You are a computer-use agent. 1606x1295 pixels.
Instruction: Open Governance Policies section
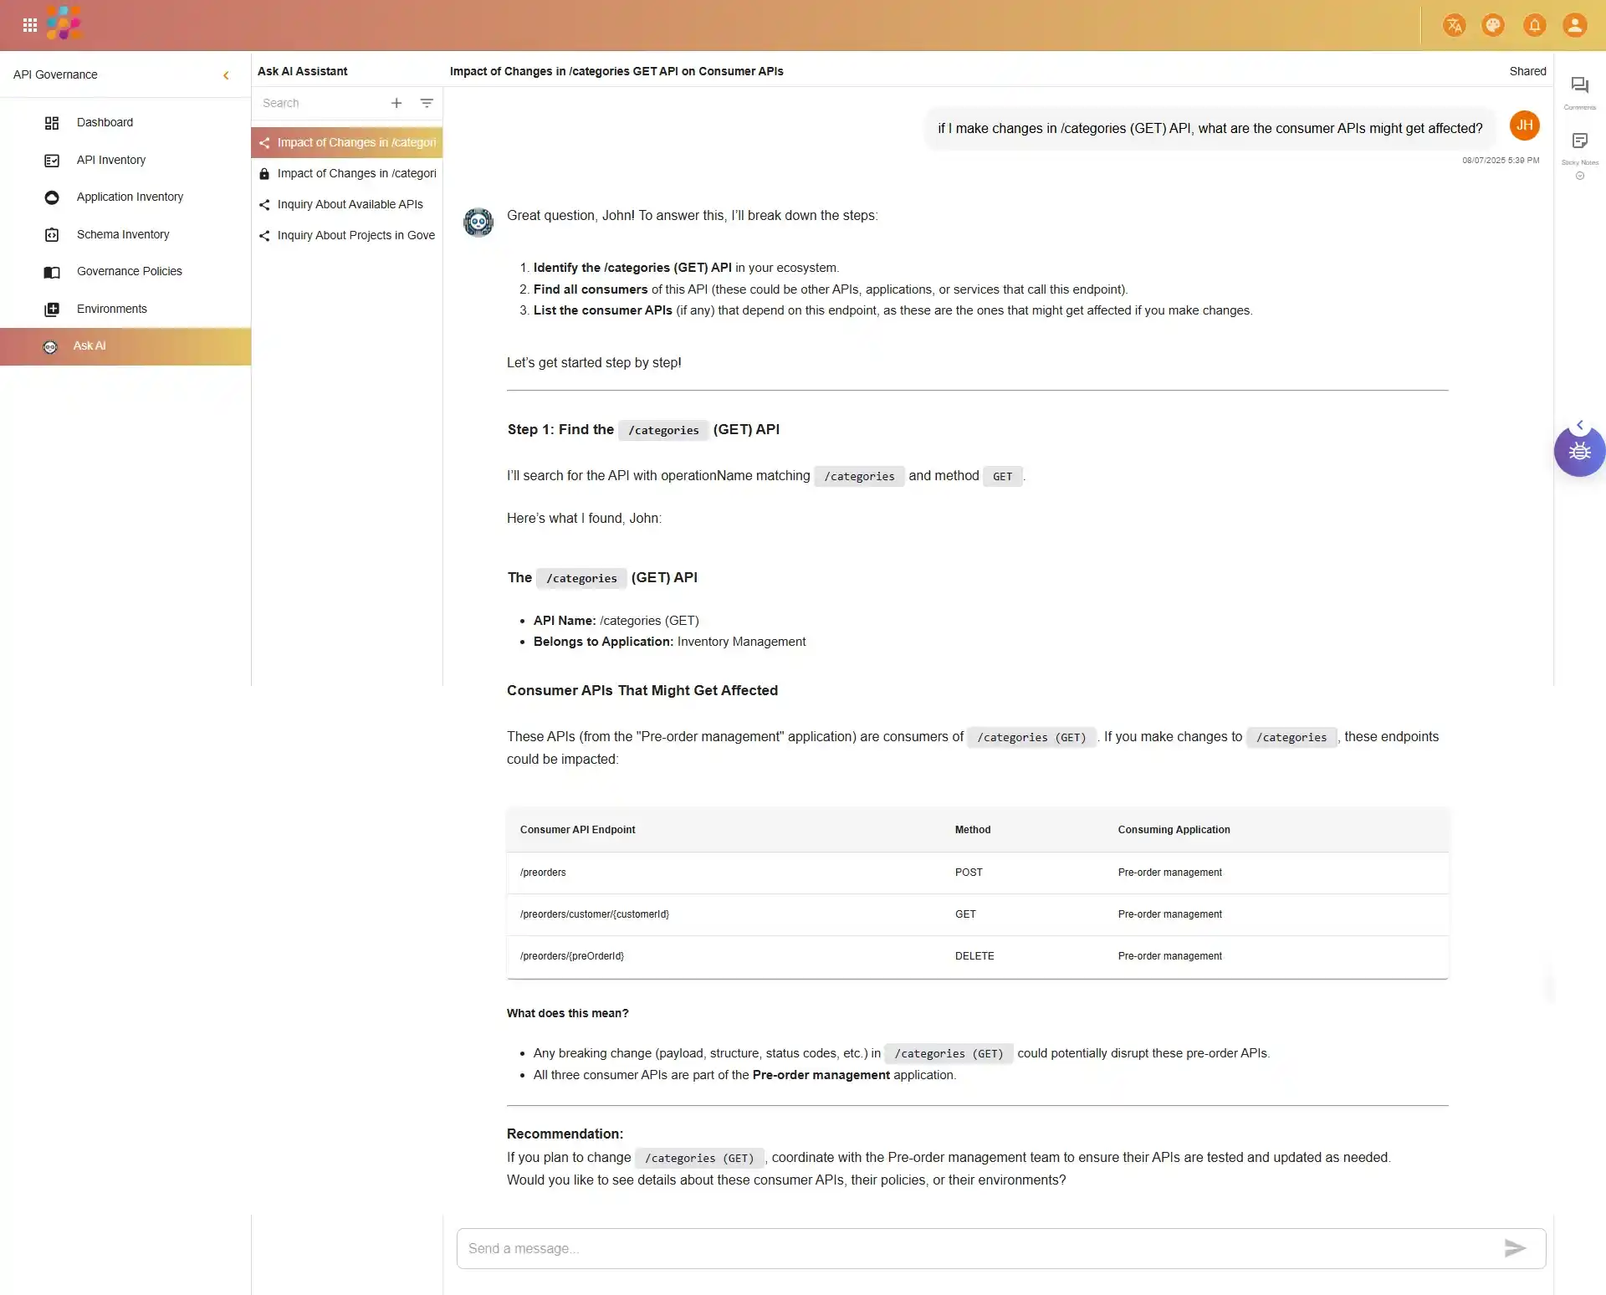[129, 271]
